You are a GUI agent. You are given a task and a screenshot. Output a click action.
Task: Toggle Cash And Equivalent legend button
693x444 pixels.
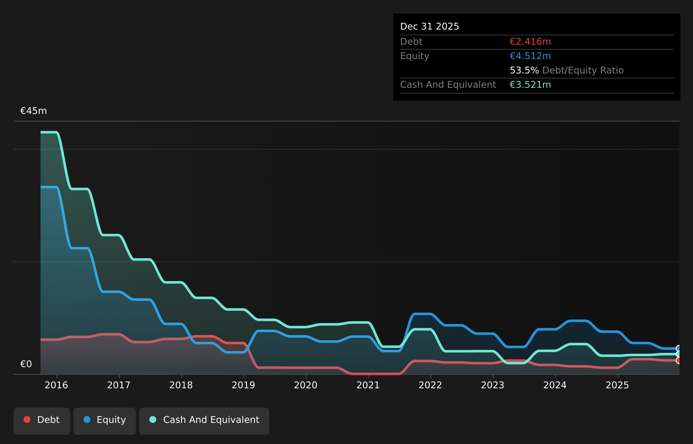204,421
